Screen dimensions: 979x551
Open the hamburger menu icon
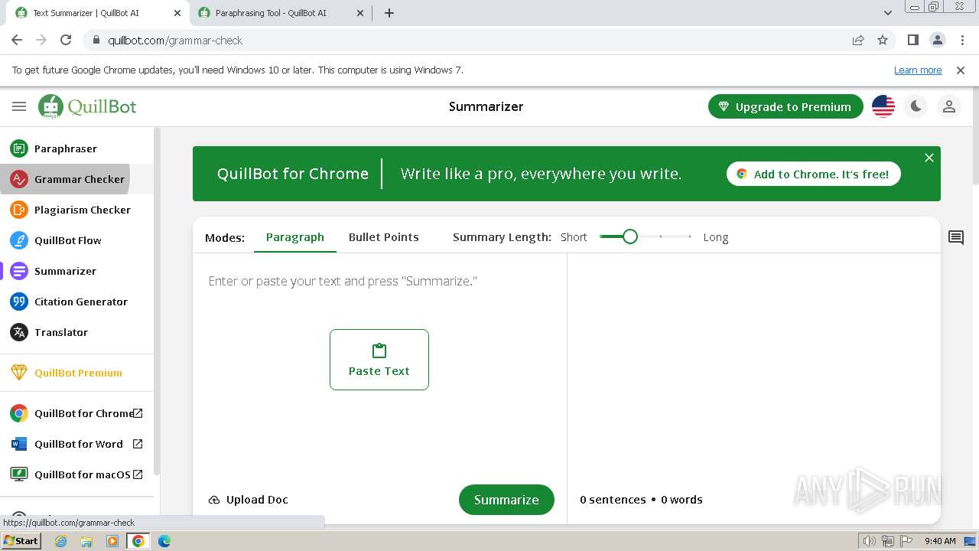pos(19,106)
